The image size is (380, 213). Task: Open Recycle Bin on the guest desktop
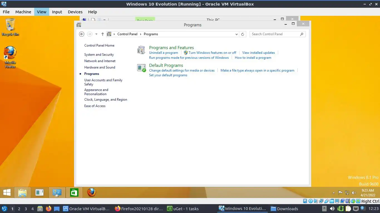pyautogui.click(x=10, y=27)
